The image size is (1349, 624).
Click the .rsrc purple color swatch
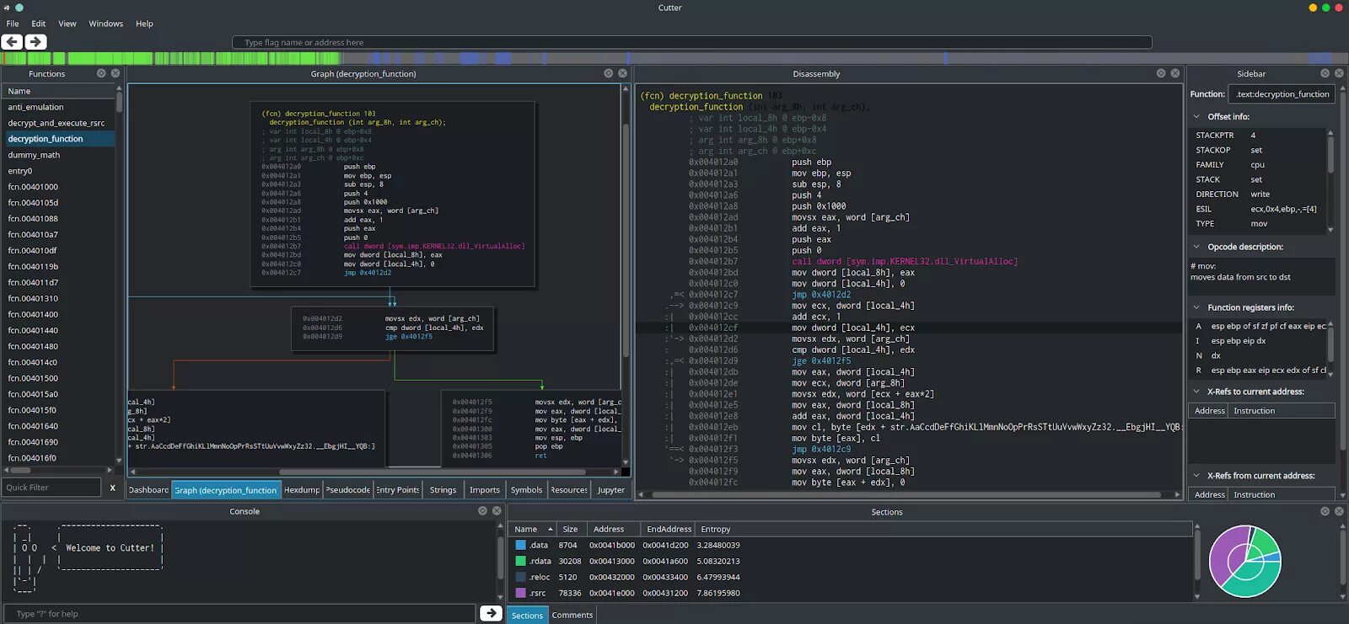coord(520,593)
